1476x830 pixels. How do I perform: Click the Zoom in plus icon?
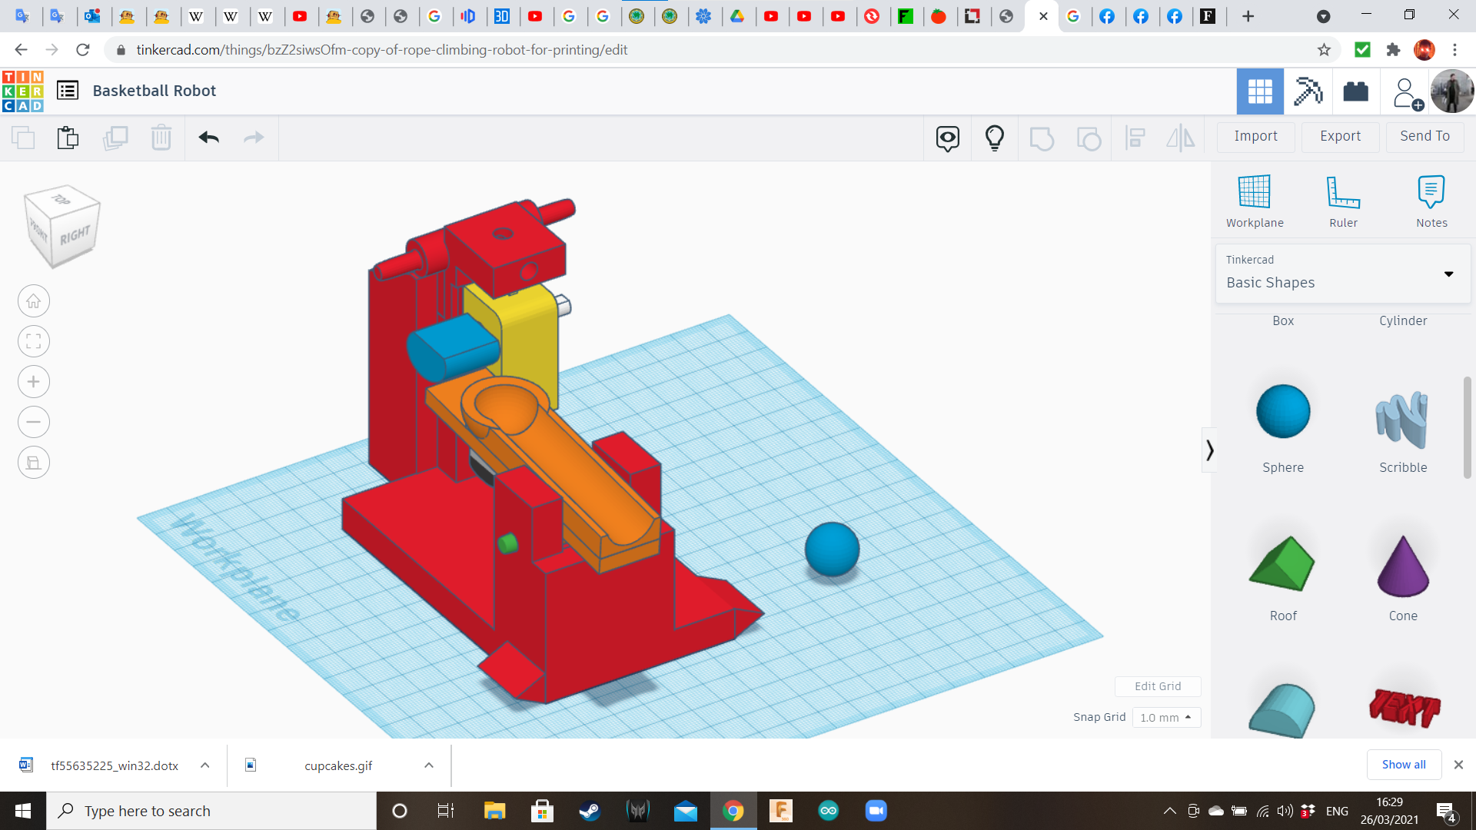coord(34,382)
